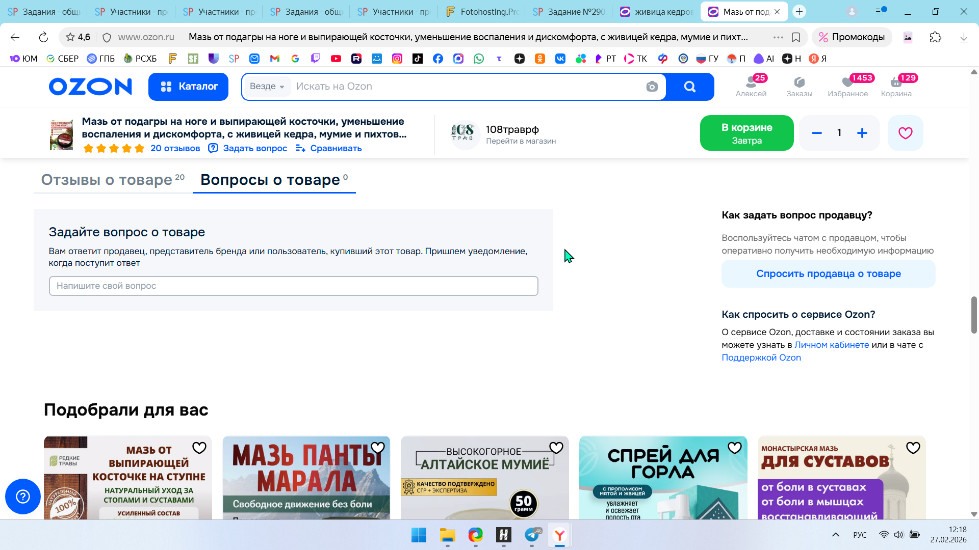The image size is (979, 550).
Task: Expand the Везде search scope dropdown
Action: point(267,87)
